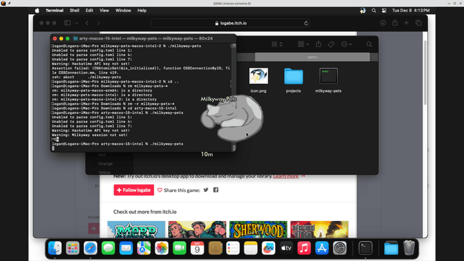Share game via the Facebook icon
The image size is (464, 261).
pyautogui.click(x=216, y=190)
